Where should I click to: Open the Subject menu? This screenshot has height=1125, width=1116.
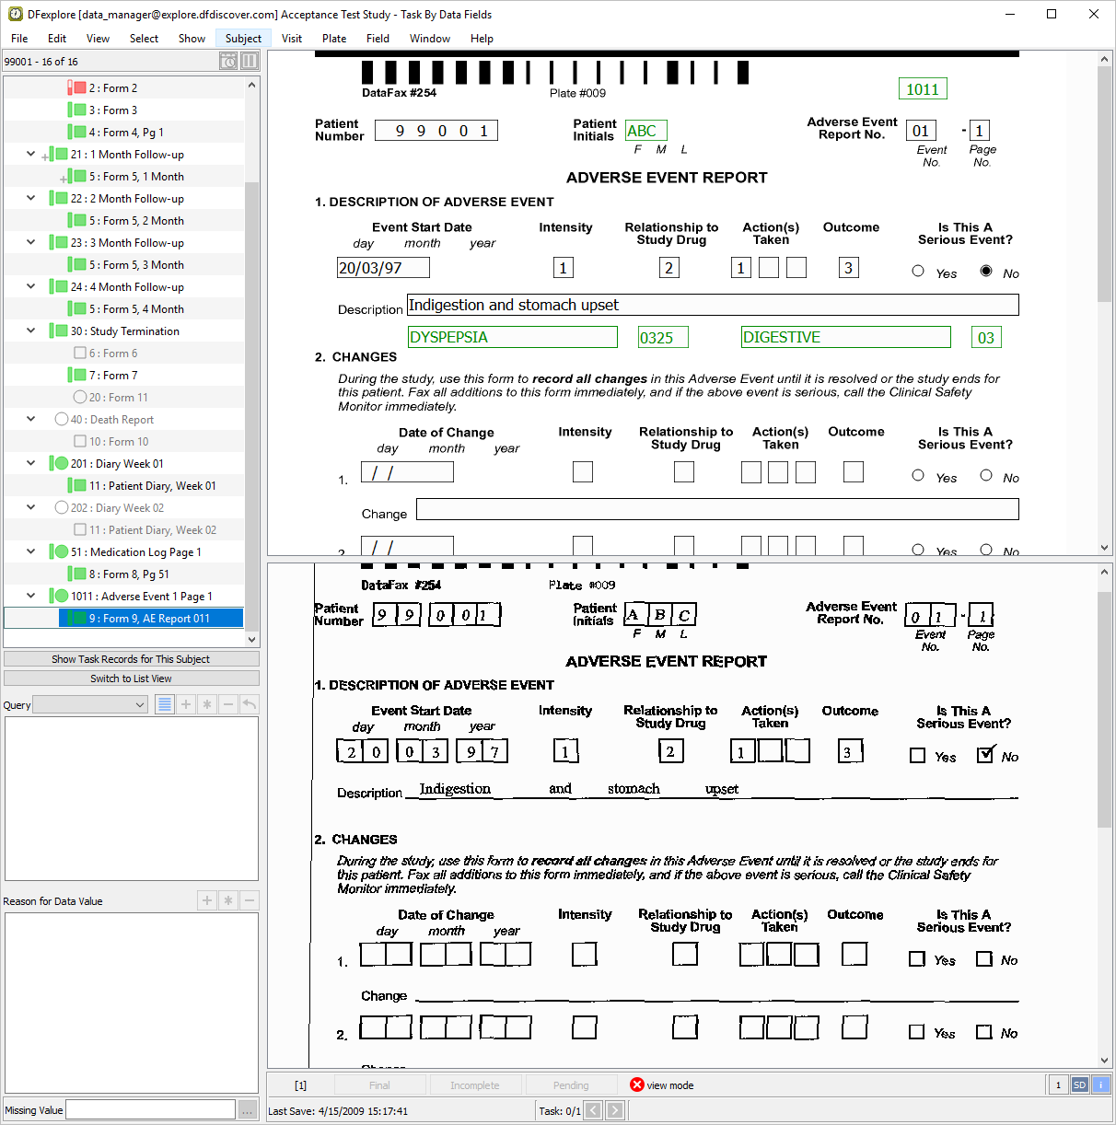click(243, 39)
